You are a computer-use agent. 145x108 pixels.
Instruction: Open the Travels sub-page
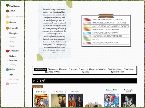(x=13, y=38)
